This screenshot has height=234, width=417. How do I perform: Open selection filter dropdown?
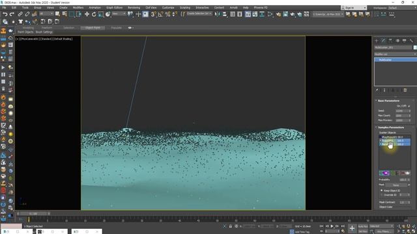coord(46,14)
